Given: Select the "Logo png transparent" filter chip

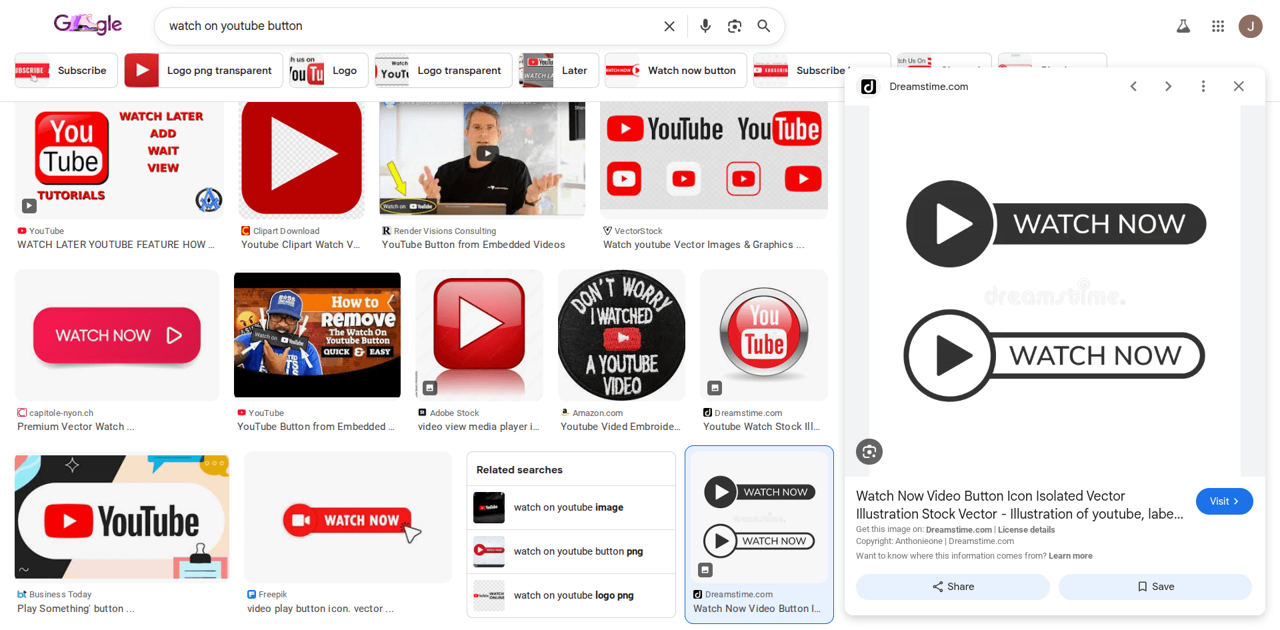Looking at the screenshot, I should (x=203, y=71).
